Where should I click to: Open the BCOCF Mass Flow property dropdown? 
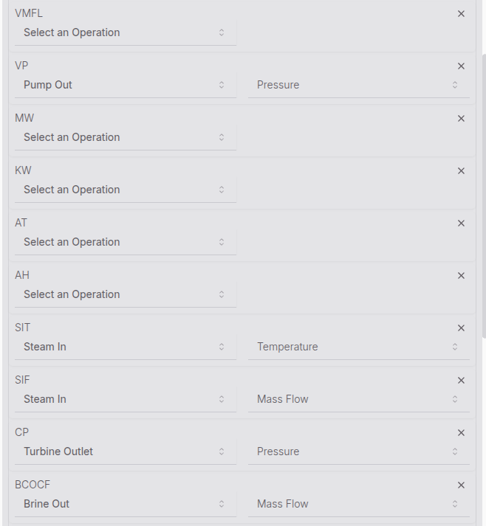358,505
